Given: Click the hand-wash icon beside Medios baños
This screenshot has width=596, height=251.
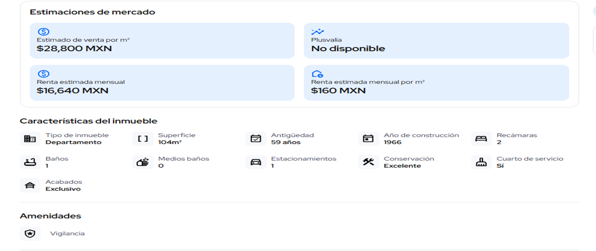Looking at the screenshot, I should click(x=143, y=162).
